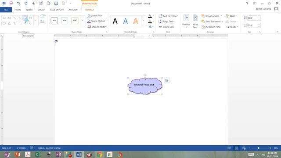
Task: Open Ribbon Display Options
Action: 255,3
